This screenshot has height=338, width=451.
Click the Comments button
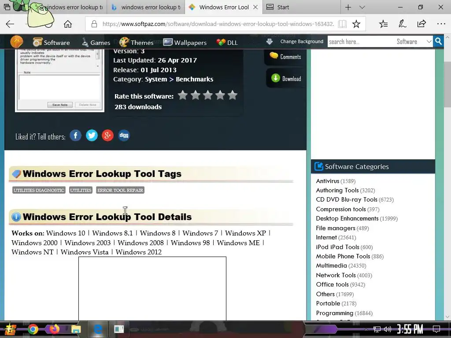point(285,57)
